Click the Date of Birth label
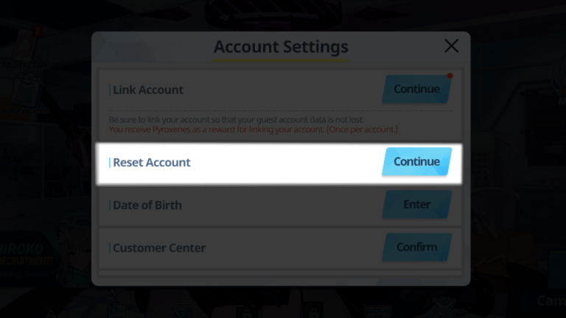 pyautogui.click(x=147, y=205)
